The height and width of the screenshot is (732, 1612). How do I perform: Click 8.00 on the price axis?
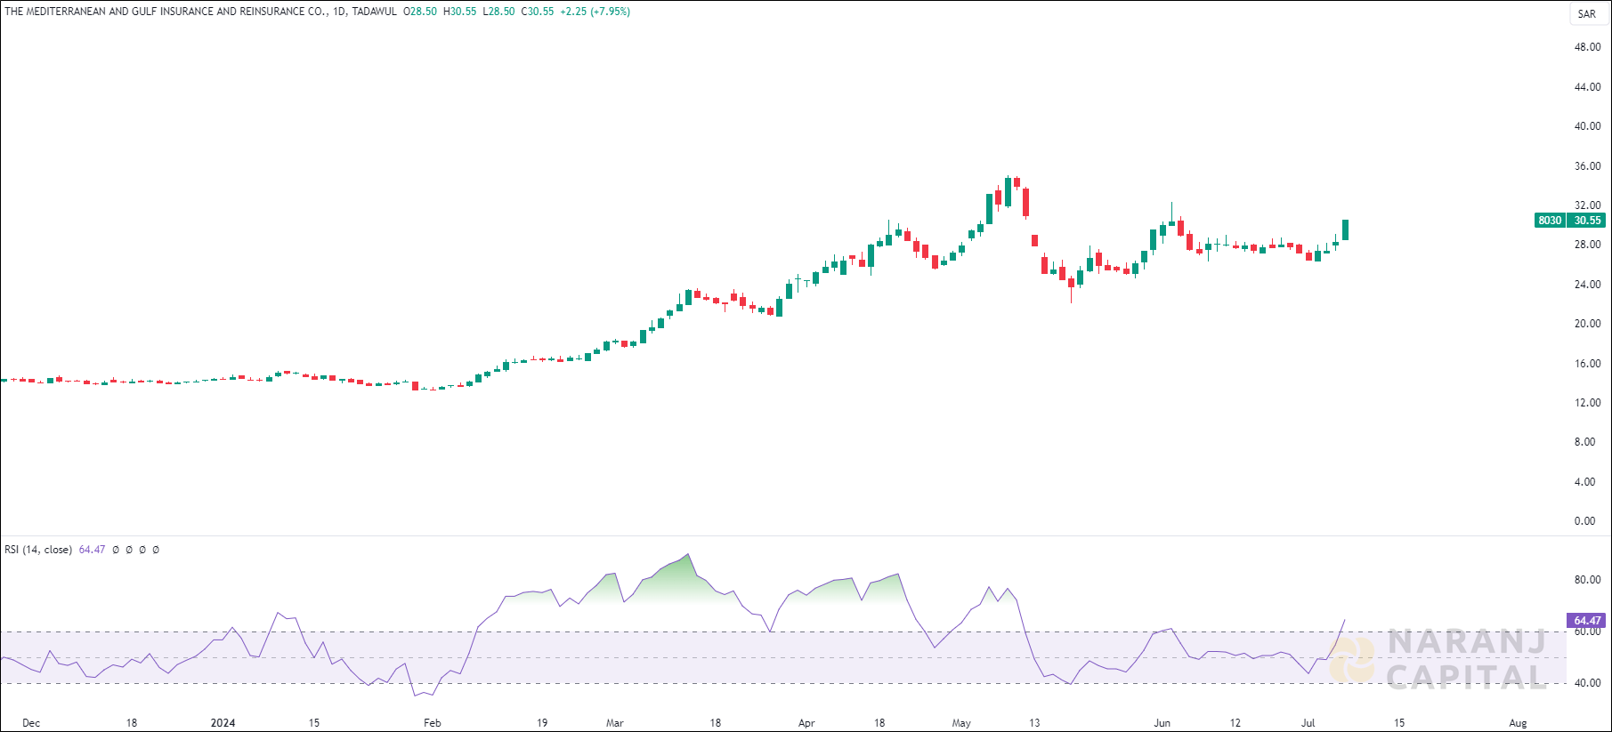pos(1584,442)
